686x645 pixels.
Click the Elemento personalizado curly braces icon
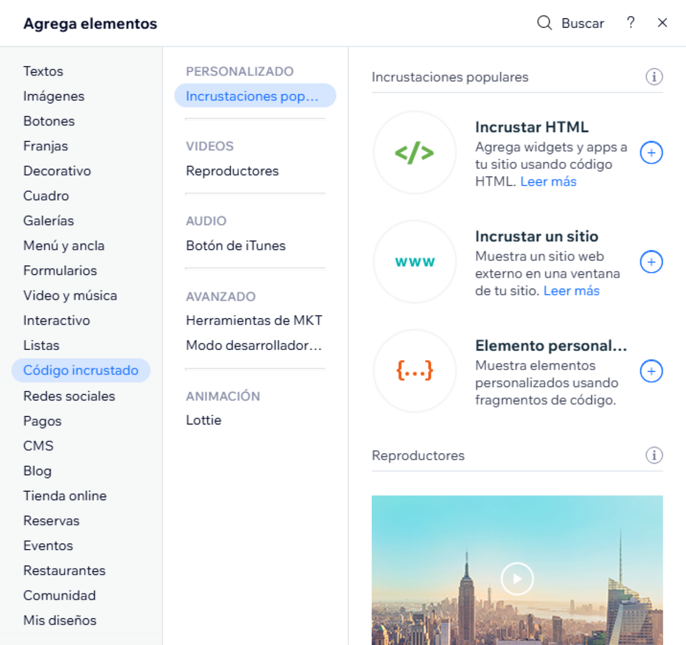[414, 371]
